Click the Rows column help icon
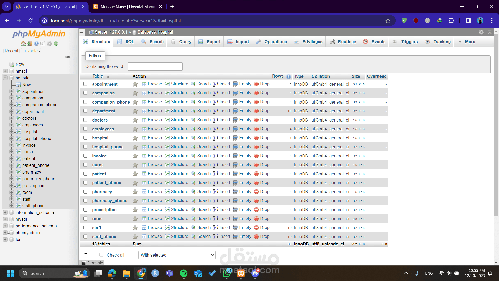Screen dimensions: 499x281 coord(288,76)
